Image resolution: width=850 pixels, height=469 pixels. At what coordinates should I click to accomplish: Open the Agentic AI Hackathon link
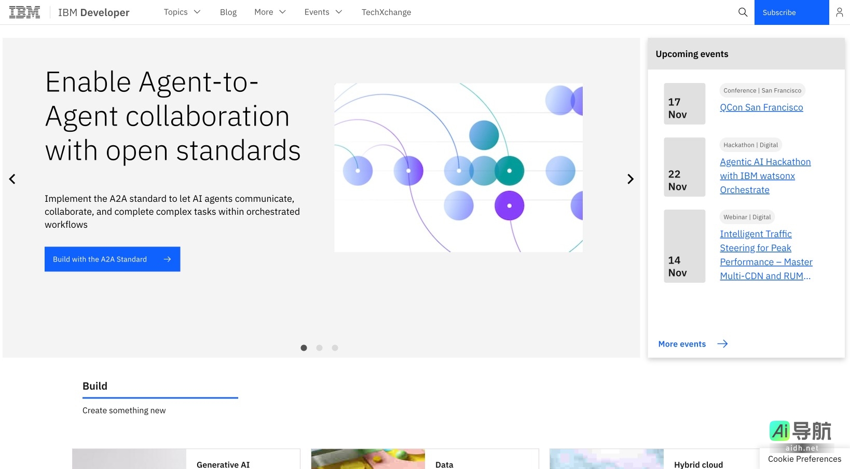pos(765,175)
